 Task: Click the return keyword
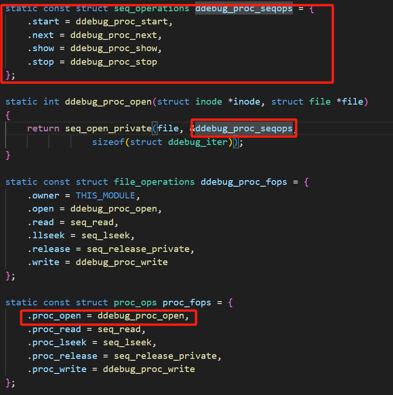pyautogui.click(x=43, y=129)
